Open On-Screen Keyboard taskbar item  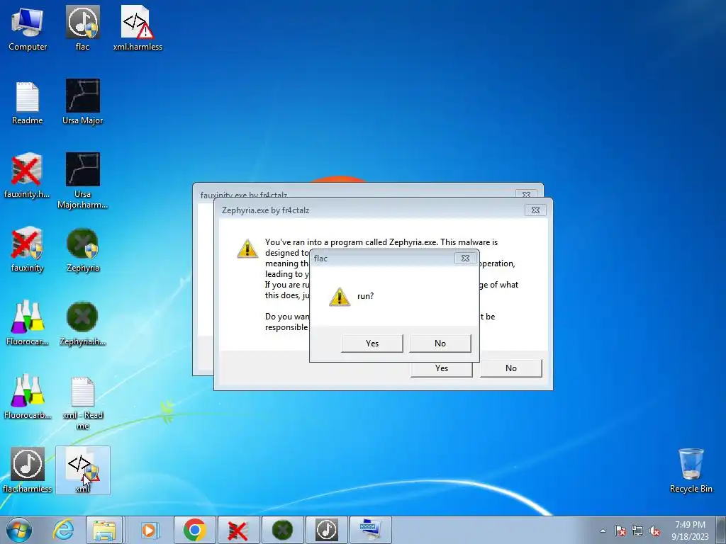coord(370,530)
